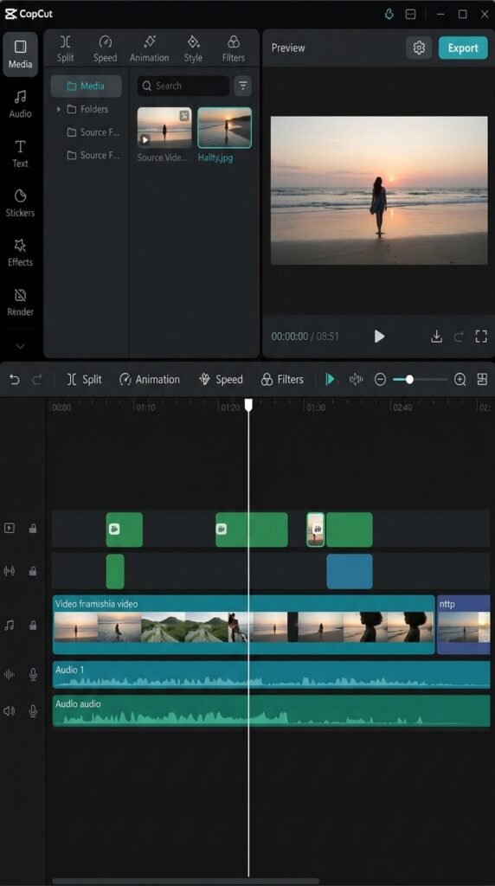Click the playhead marker handle
The image size is (495, 886).
[x=248, y=405]
